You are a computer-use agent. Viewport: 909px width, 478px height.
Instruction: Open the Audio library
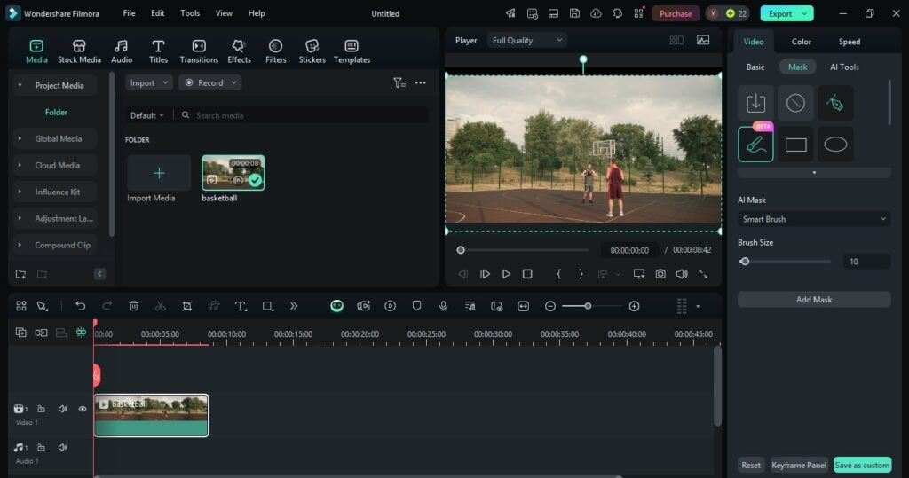[x=122, y=51]
